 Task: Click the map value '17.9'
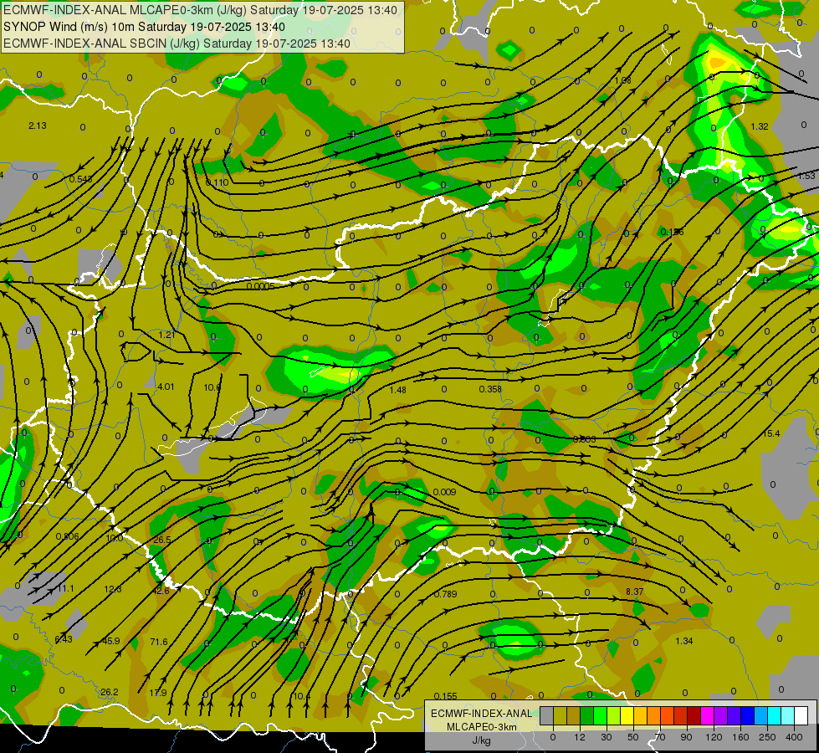pos(158,693)
